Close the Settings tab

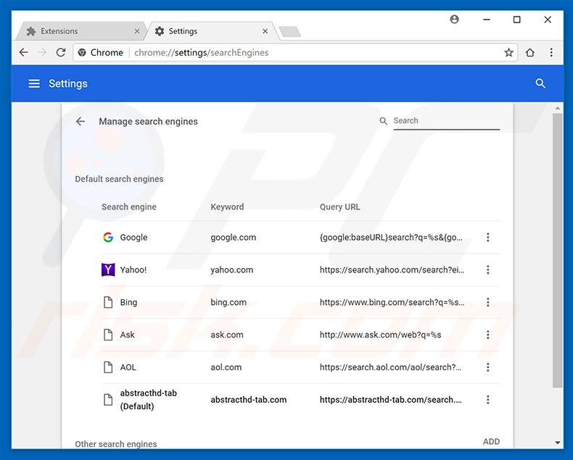(265, 31)
